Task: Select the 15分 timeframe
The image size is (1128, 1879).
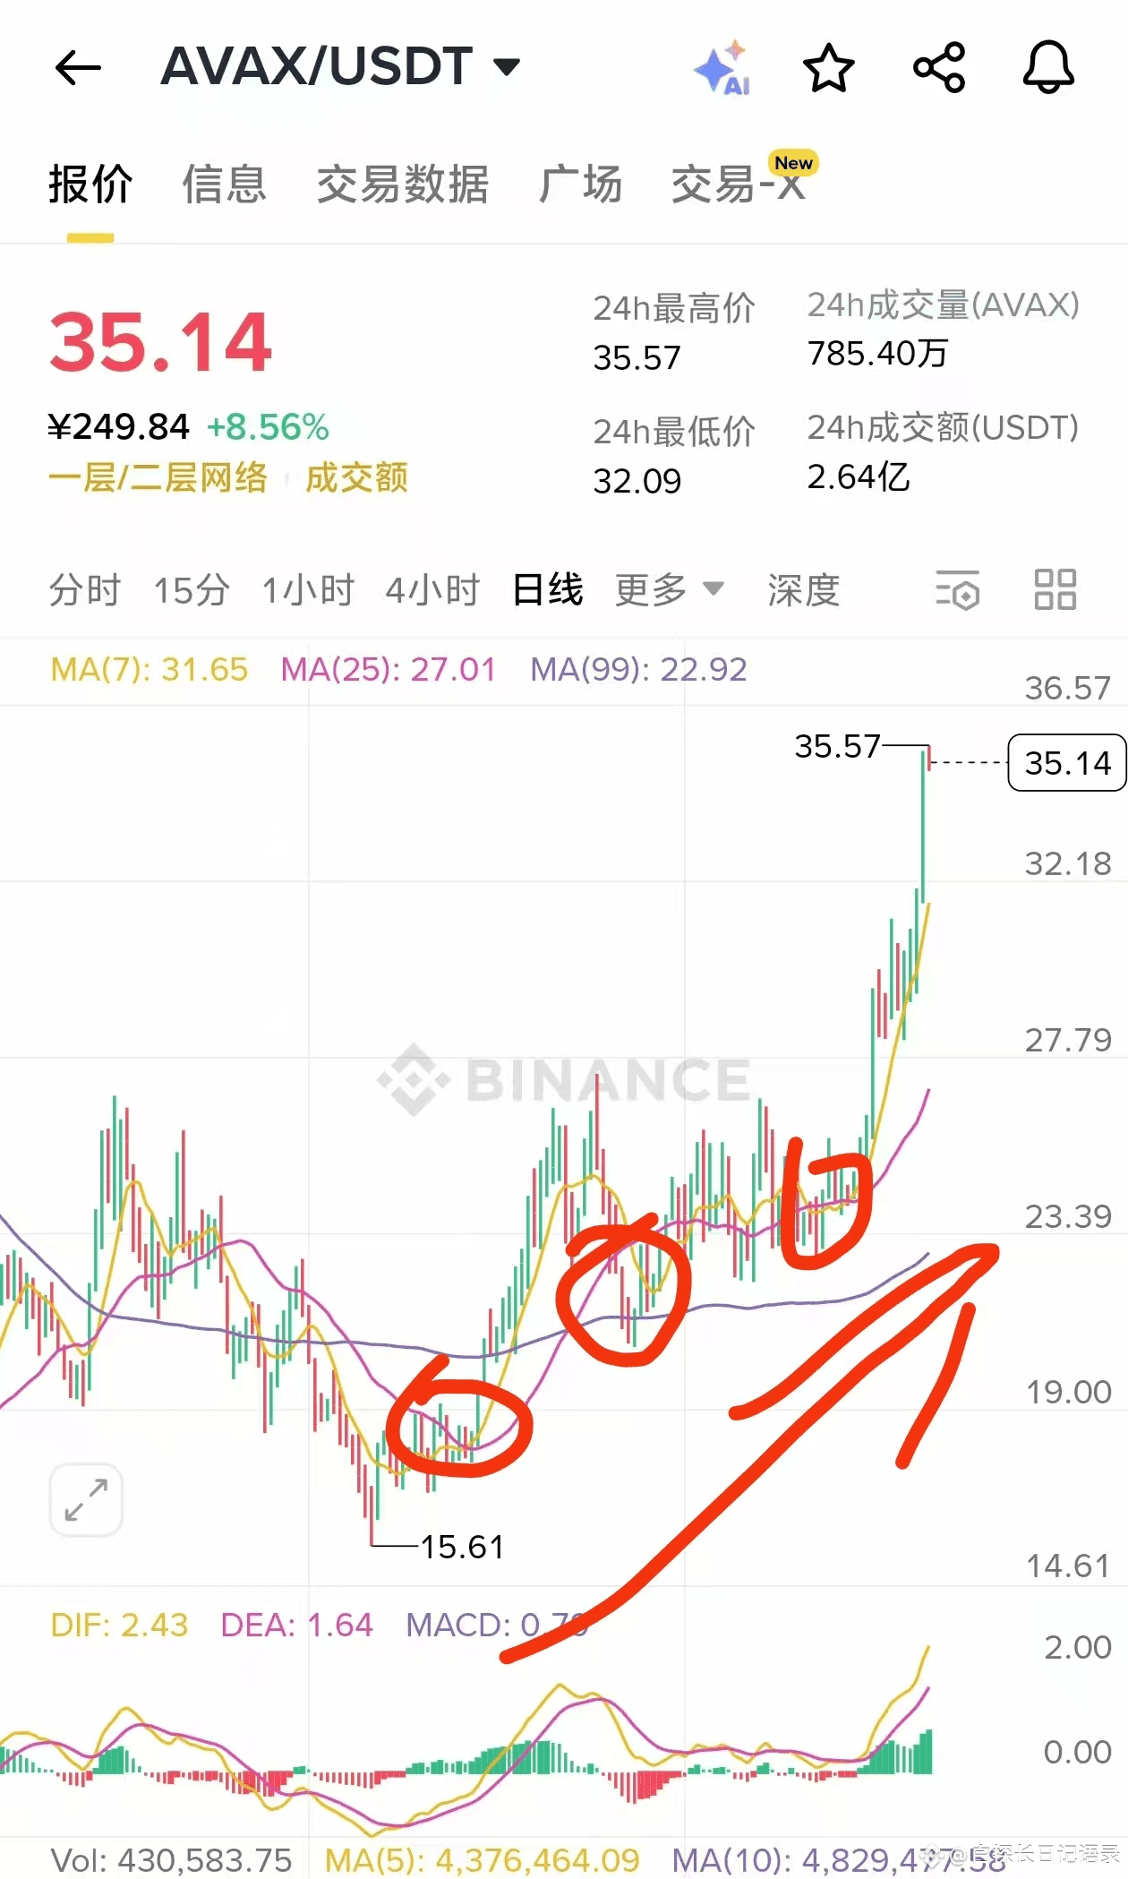Action: click(x=192, y=590)
